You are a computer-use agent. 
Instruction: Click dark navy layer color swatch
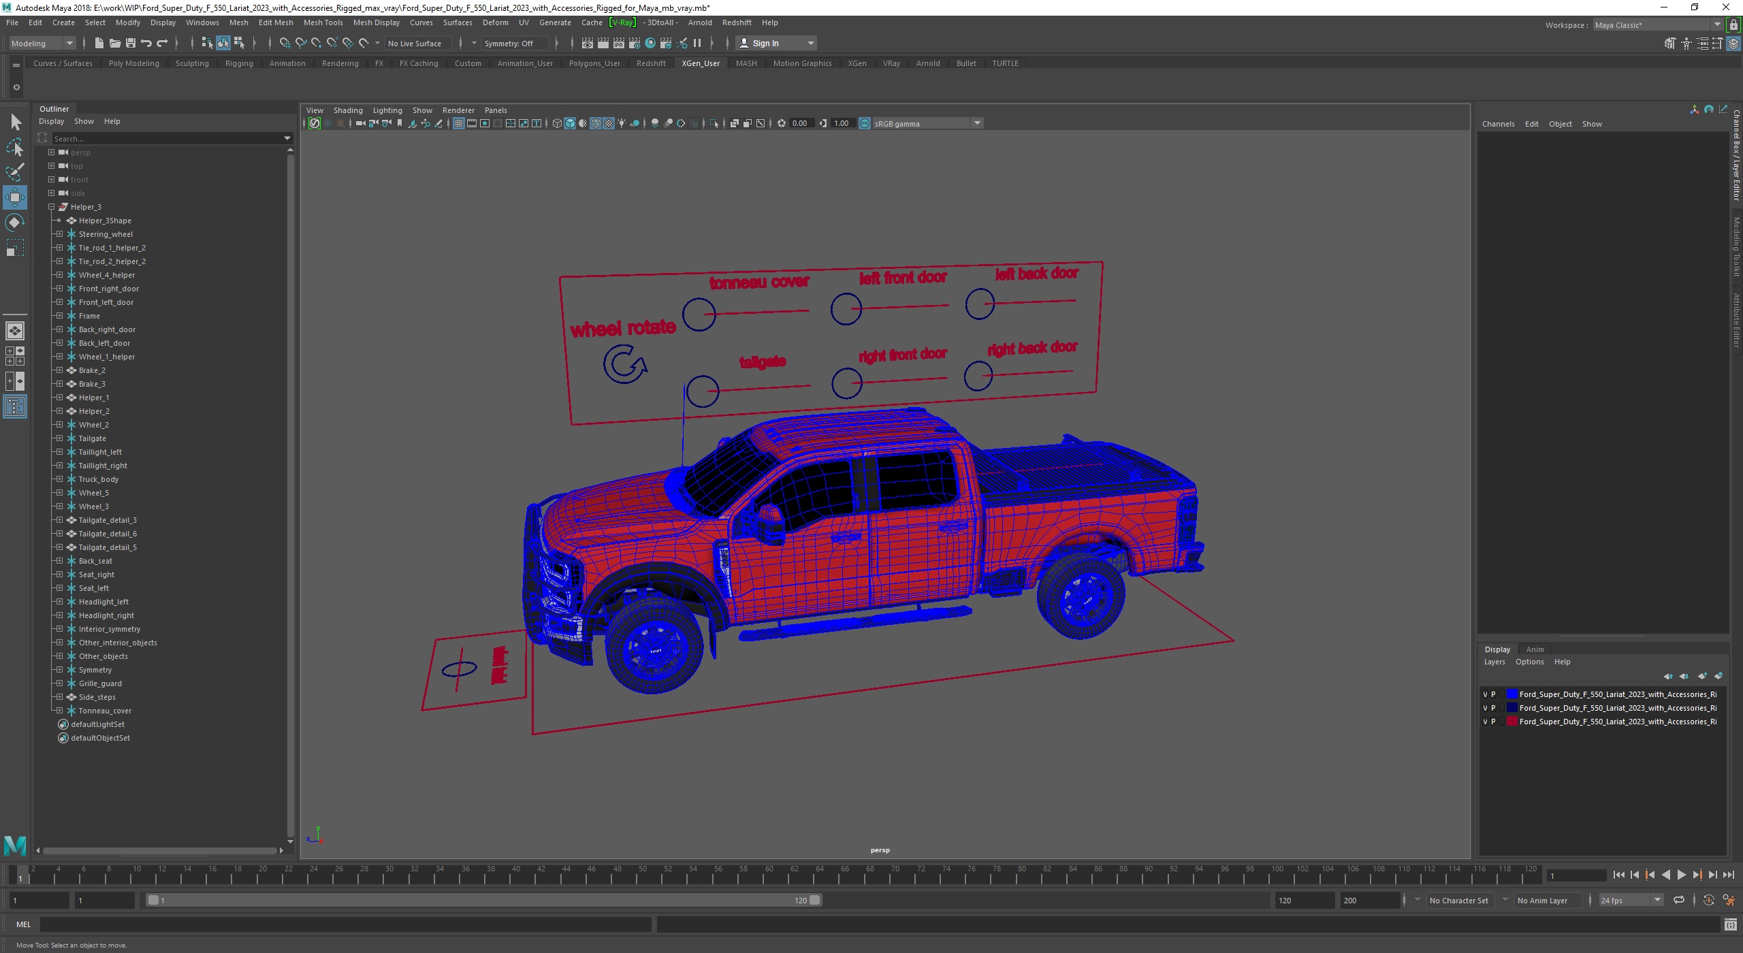(1512, 708)
